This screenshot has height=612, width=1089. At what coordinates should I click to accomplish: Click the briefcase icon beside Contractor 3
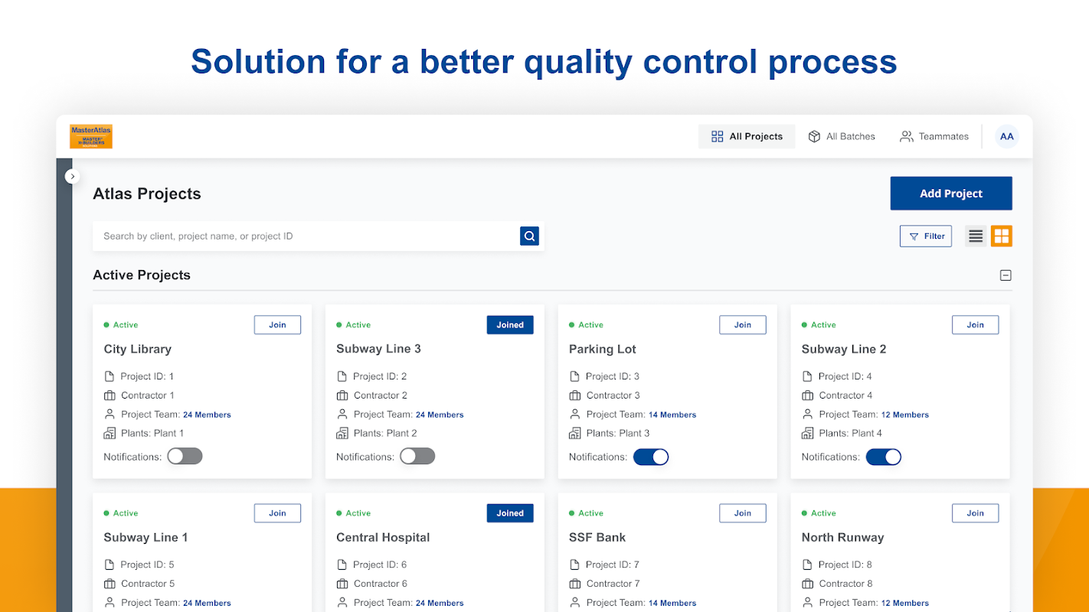click(574, 396)
